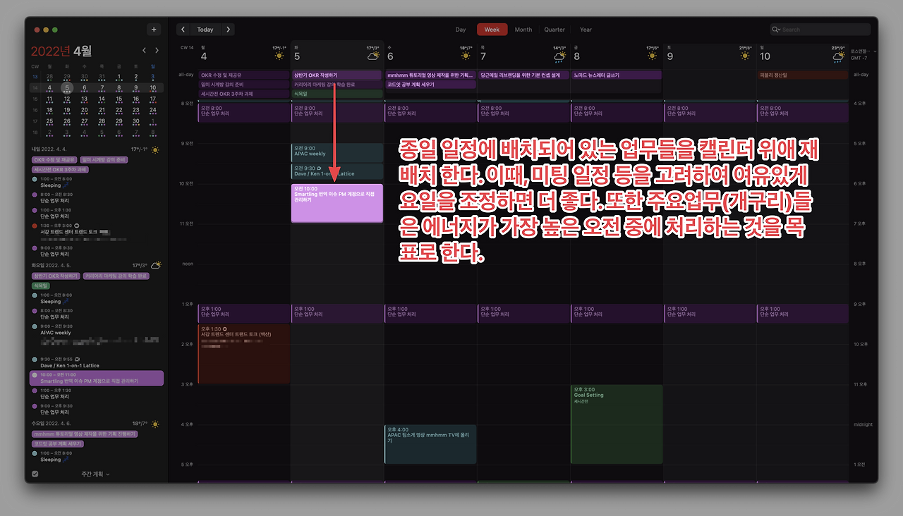Select the highlighted Smartling row in sidebar list
Image resolution: width=903 pixels, height=516 pixels.
[97, 378]
